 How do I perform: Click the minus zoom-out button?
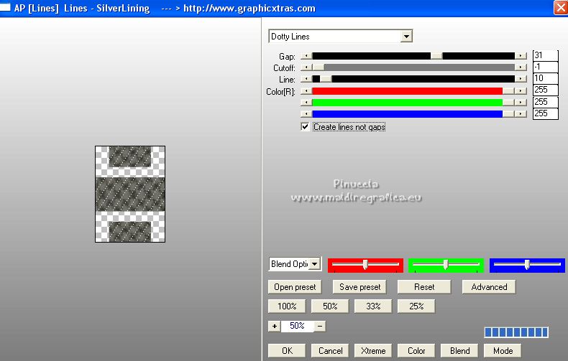click(320, 327)
